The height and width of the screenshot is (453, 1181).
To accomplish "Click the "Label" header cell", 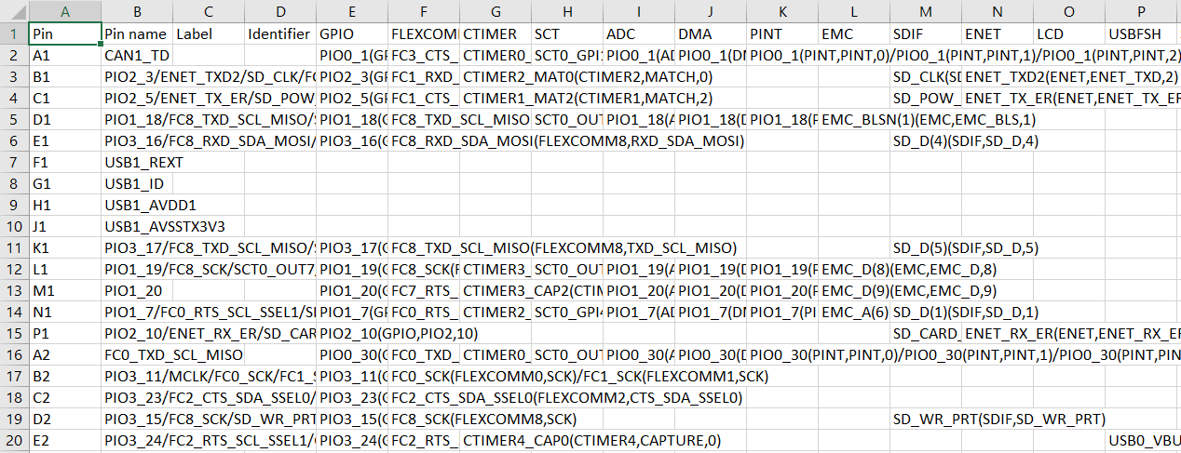I will coord(208,33).
